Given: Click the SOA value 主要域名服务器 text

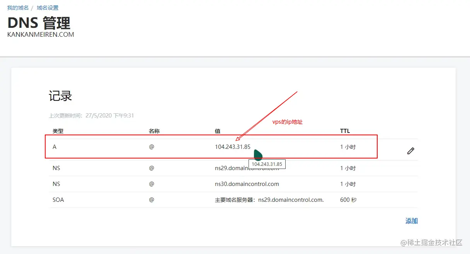Looking at the screenshot, I should [x=269, y=200].
